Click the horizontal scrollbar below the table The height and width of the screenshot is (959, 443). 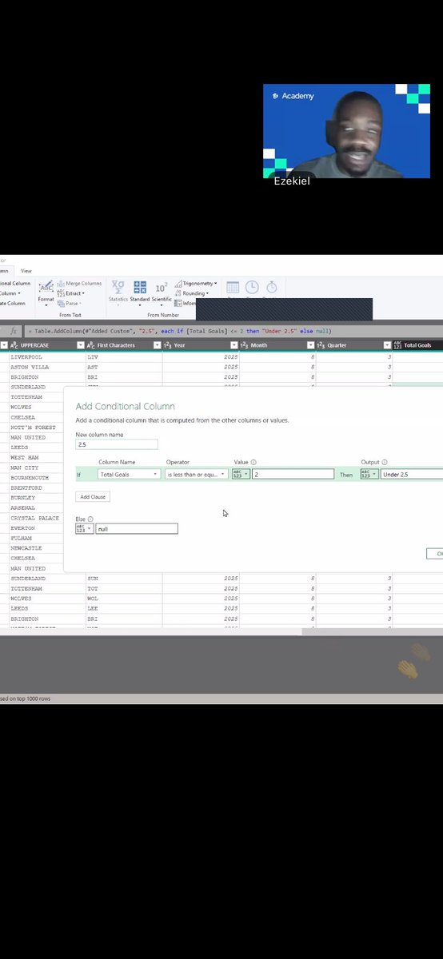pyautogui.click(x=372, y=631)
